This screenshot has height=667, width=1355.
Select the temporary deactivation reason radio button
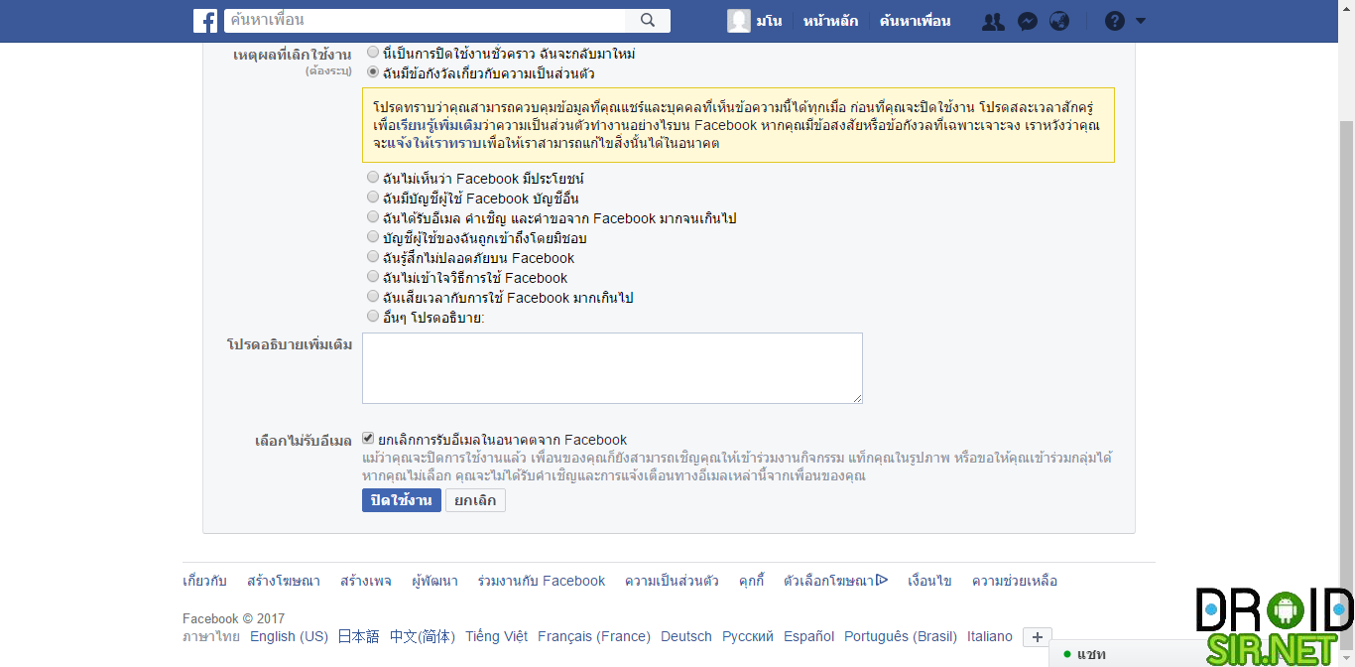click(x=373, y=52)
